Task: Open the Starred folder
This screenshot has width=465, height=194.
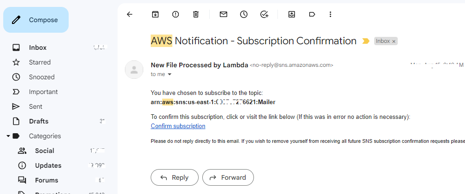Action: click(40, 62)
